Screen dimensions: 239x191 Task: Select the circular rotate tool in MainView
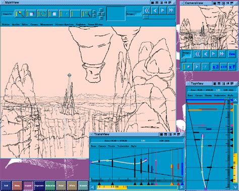42,14
